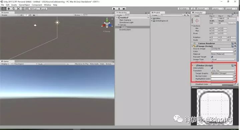240x130 pixels.
Task: Search by type in Project panel
Action: (185, 15)
